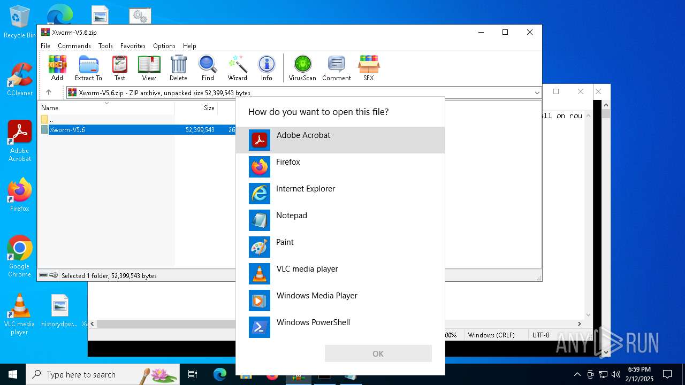This screenshot has width=685, height=385.
Task: Open the File menu
Action: coord(45,46)
